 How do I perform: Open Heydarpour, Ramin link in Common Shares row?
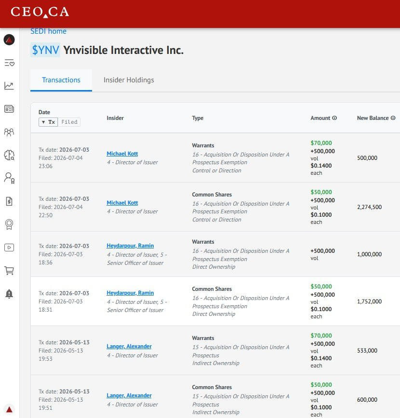coord(130,293)
